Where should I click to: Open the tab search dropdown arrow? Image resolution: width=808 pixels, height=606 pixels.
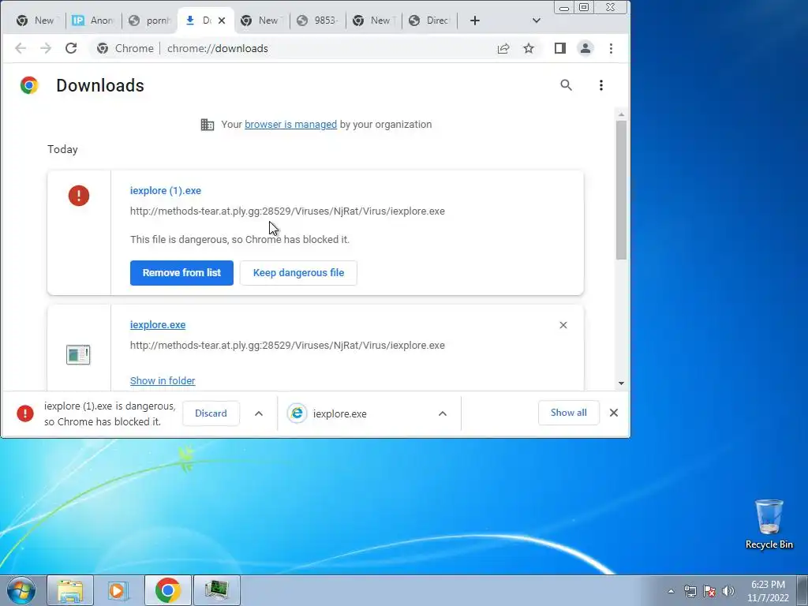pos(537,21)
